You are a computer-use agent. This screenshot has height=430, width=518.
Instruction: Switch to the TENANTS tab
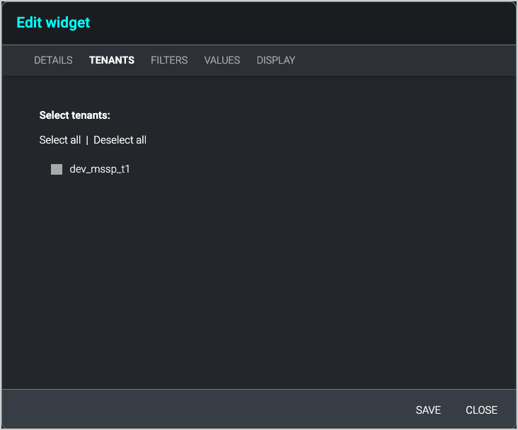click(x=112, y=60)
